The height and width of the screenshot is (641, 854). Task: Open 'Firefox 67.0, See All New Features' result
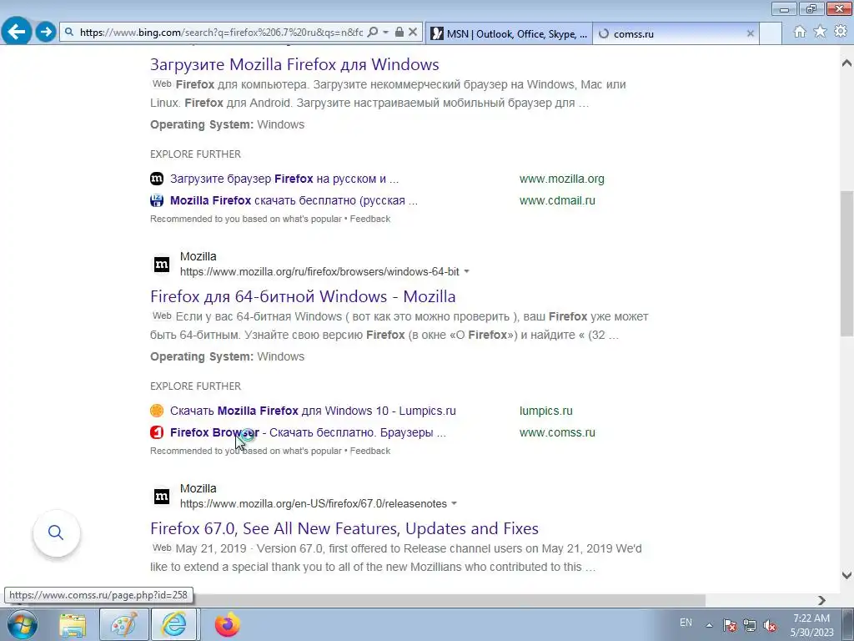(344, 528)
